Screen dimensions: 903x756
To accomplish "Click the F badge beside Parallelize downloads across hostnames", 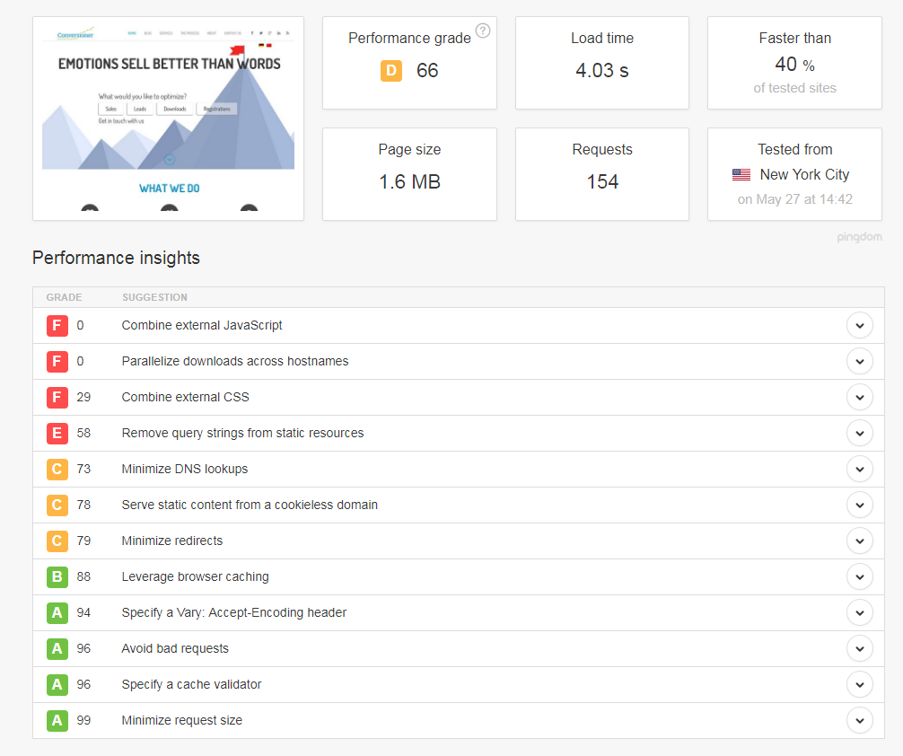I will coord(57,361).
